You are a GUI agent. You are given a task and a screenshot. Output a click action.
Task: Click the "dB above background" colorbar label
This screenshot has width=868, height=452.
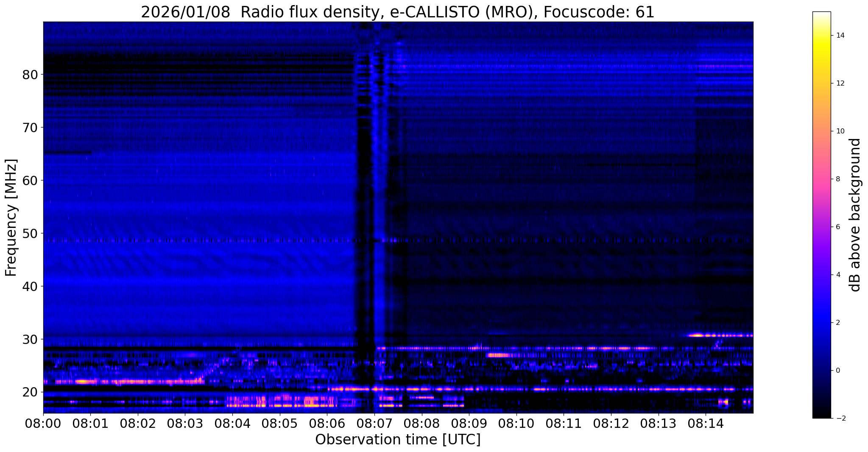point(855,215)
